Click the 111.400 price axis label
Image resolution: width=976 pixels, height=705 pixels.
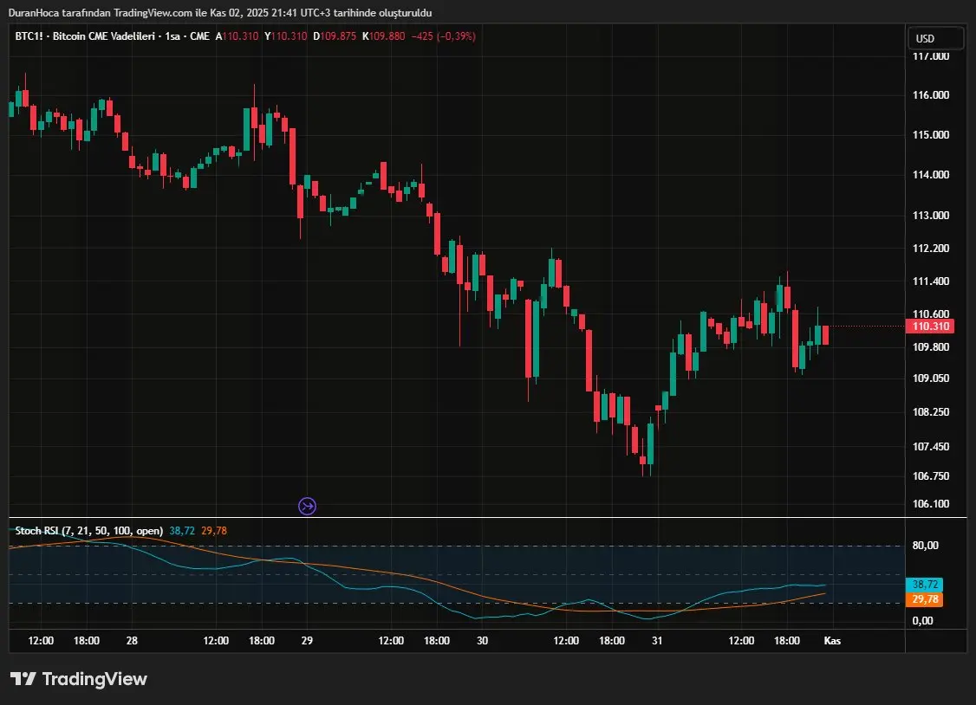(931, 281)
